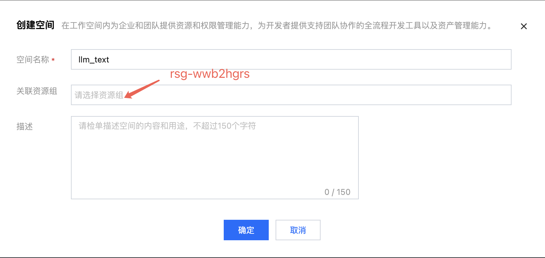Click the gray workspace description subtitle text

[278, 26]
